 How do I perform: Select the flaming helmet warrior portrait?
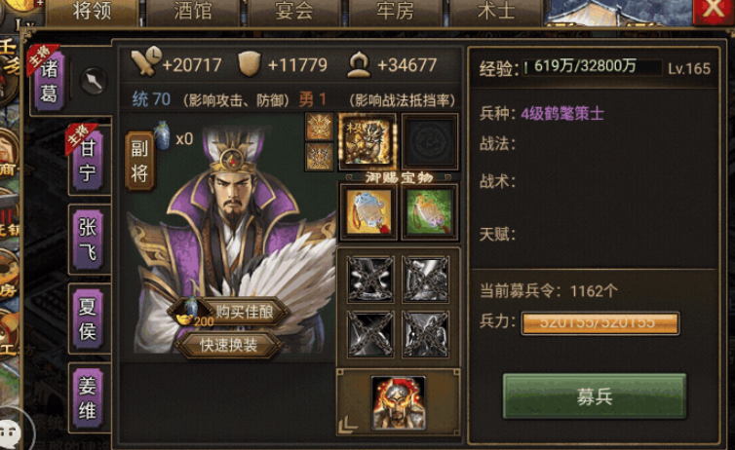coord(399,402)
